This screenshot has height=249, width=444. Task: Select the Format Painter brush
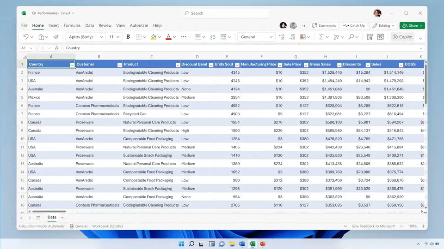(56, 37)
